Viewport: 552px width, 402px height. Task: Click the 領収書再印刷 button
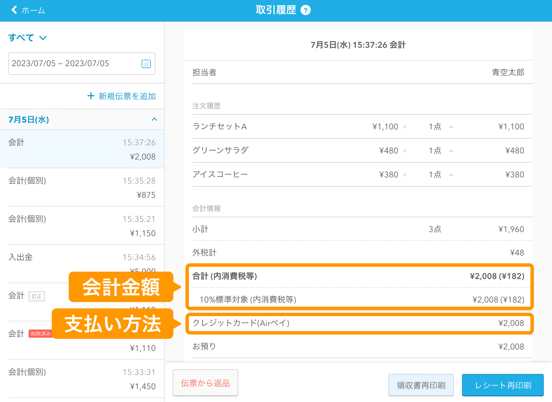click(x=421, y=385)
